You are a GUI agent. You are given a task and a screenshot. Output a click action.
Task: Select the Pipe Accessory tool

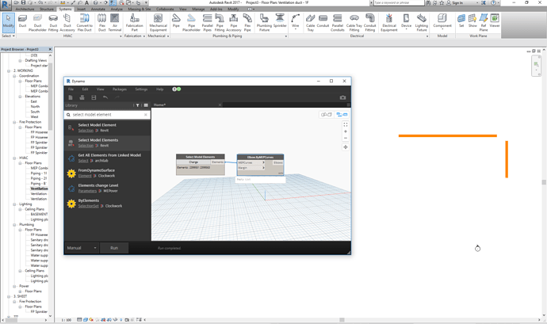233,23
